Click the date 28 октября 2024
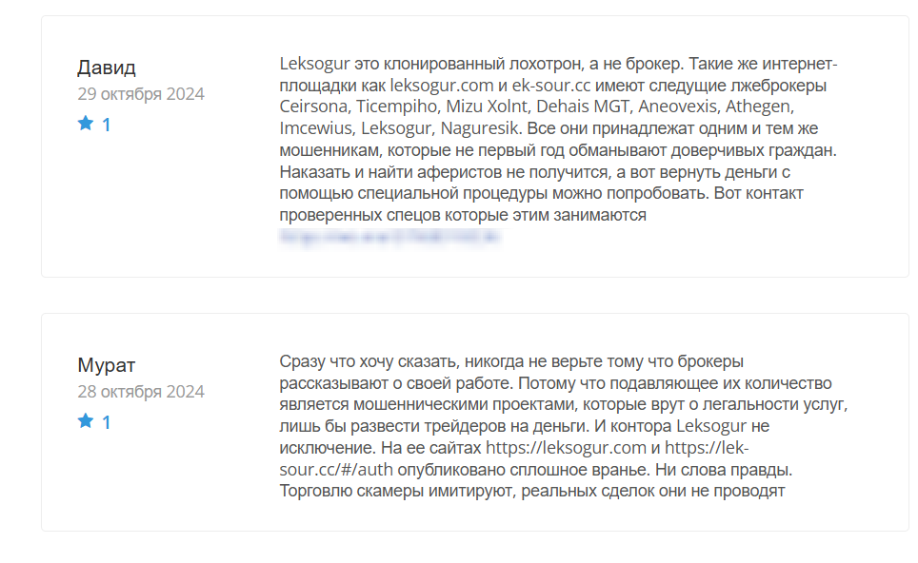Image resolution: width=918 pixels, height=563 pixels. (x=141, y=392)
